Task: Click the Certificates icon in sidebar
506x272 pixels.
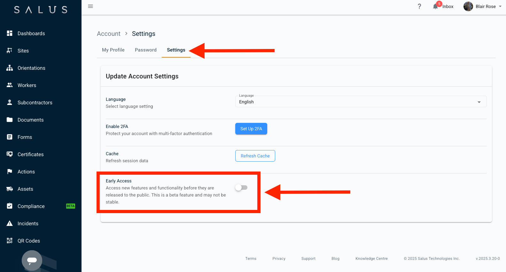Action: 10,154
